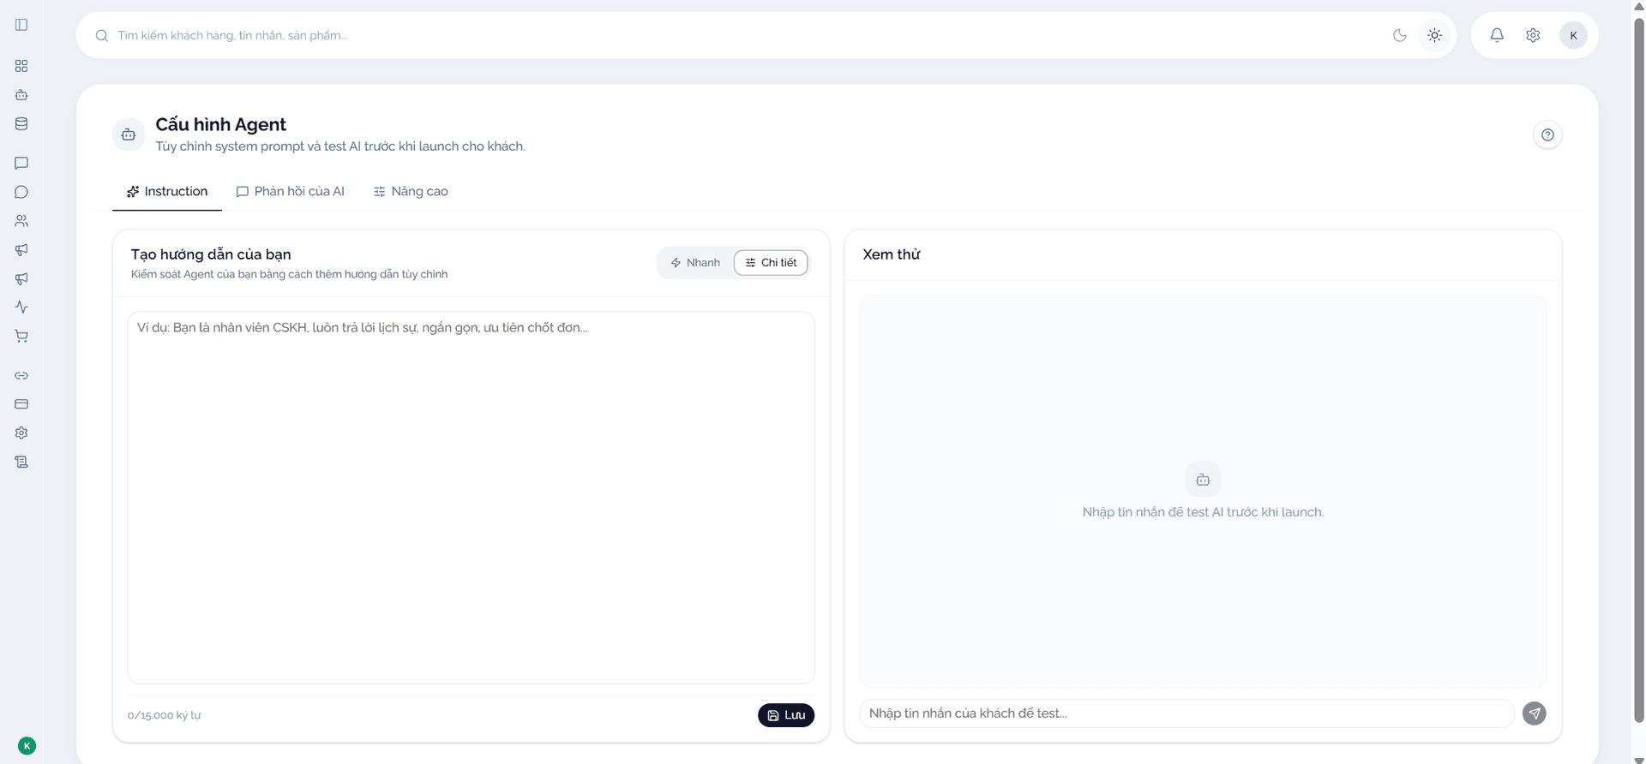Open the robot agent icon in sidebar
This screenshot has height=764, width=1646.
coord(21,95)
